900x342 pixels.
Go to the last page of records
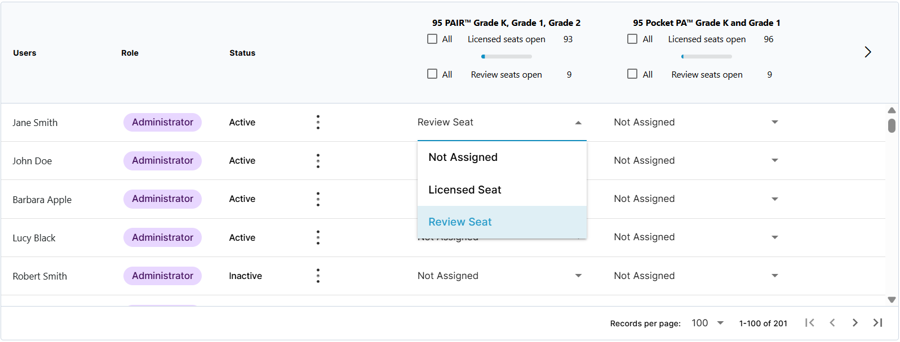[x=877, y=323]
